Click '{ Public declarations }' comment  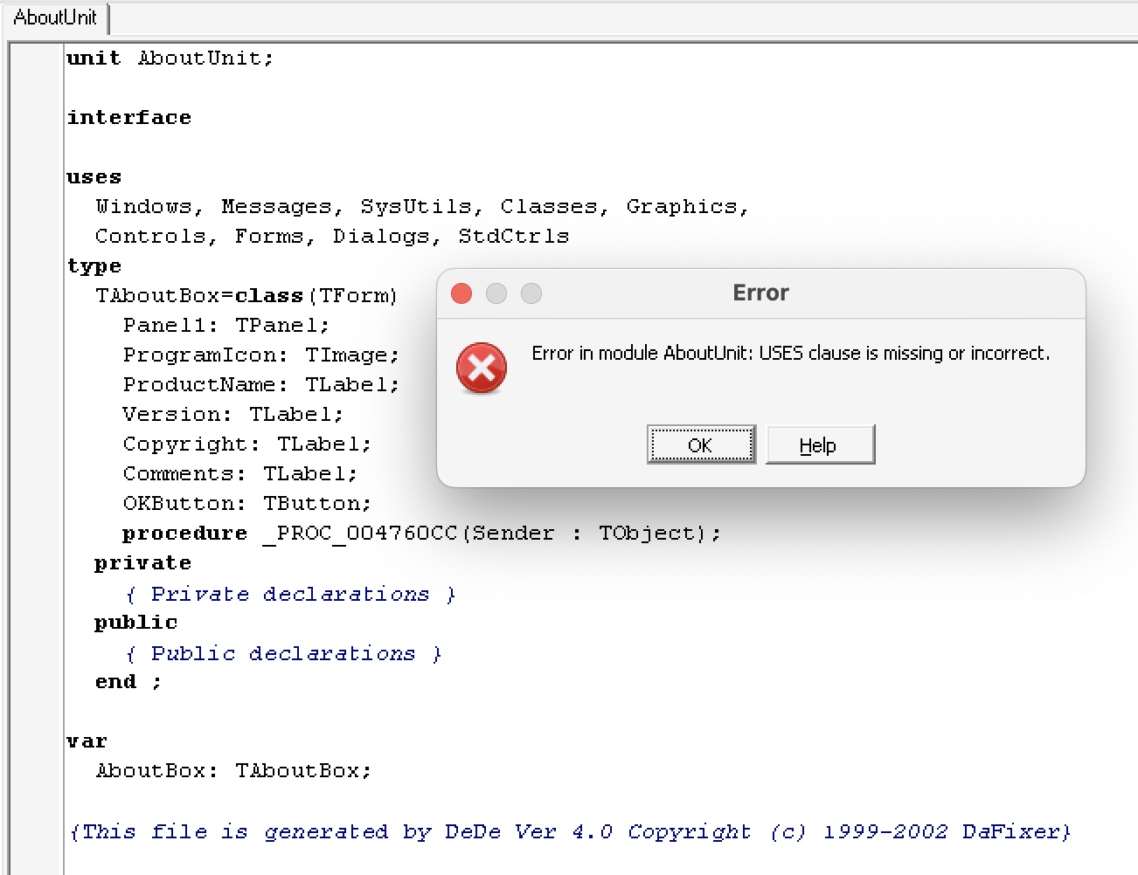click(283, 654)
